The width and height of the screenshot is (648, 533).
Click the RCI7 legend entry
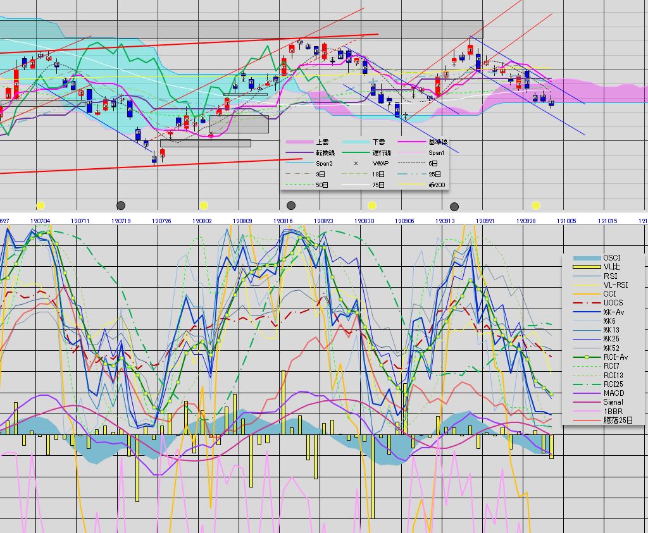611,366
